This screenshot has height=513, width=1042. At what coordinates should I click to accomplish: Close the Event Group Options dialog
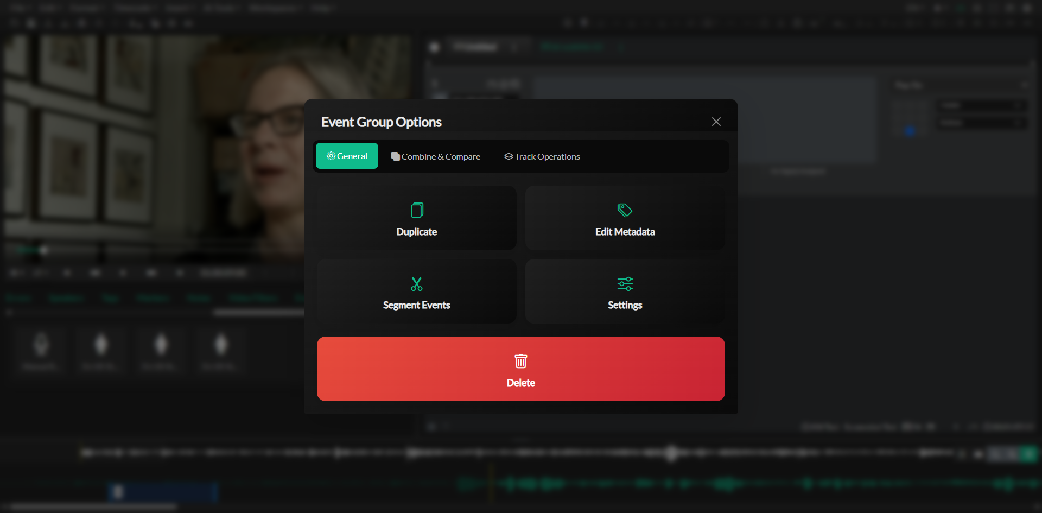coord(716,122)
